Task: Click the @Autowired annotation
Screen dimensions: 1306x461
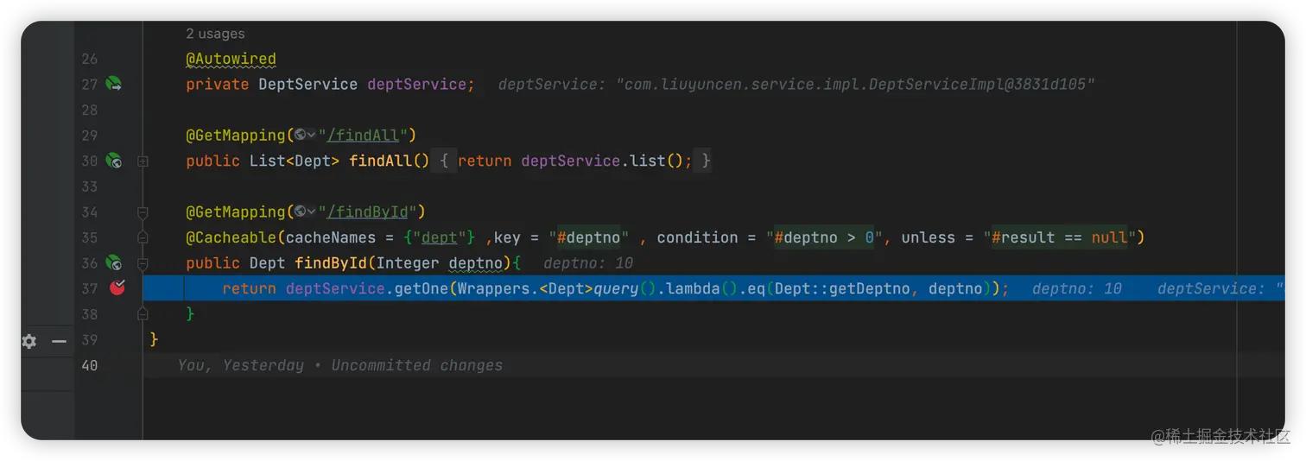Action: [231, 59]
